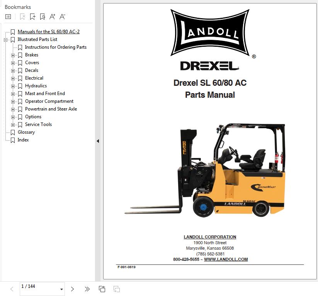318x296 pixels.
Task: Expand the Decals bookmark
Action: 13,71
